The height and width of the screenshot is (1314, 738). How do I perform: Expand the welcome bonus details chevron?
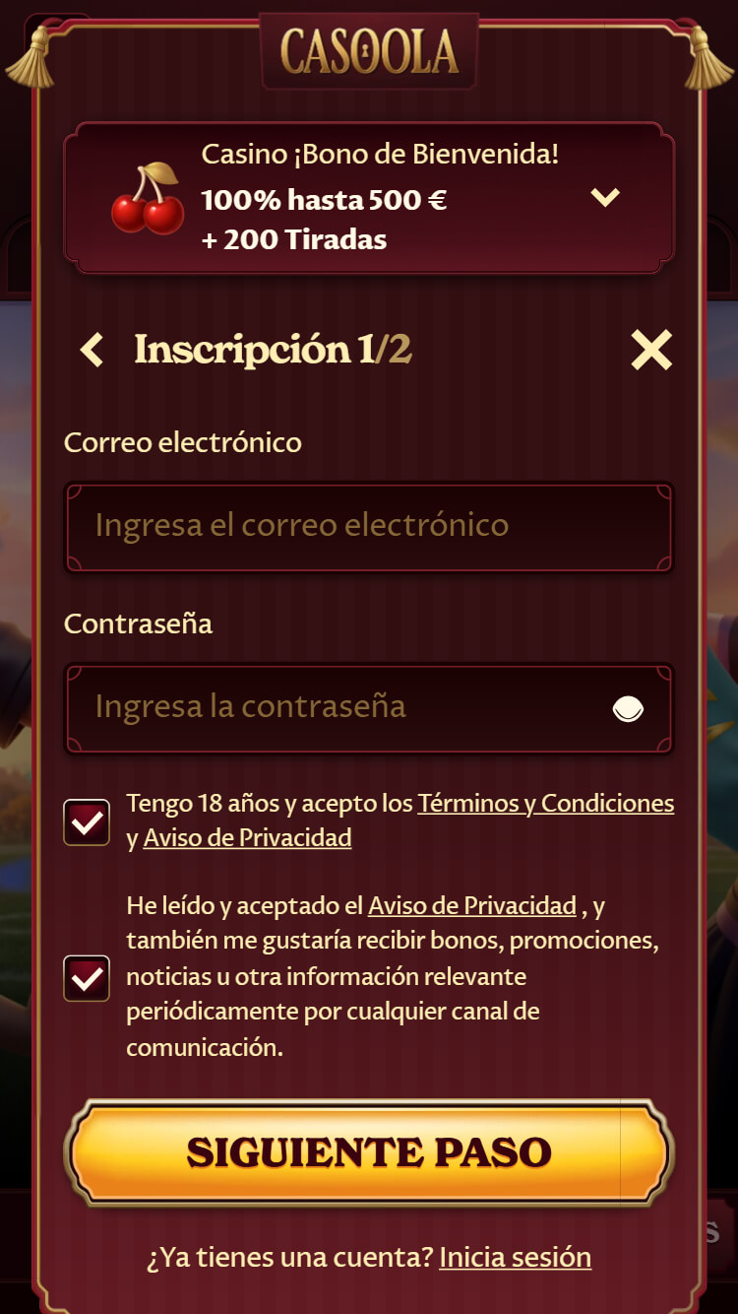point(605,197)
